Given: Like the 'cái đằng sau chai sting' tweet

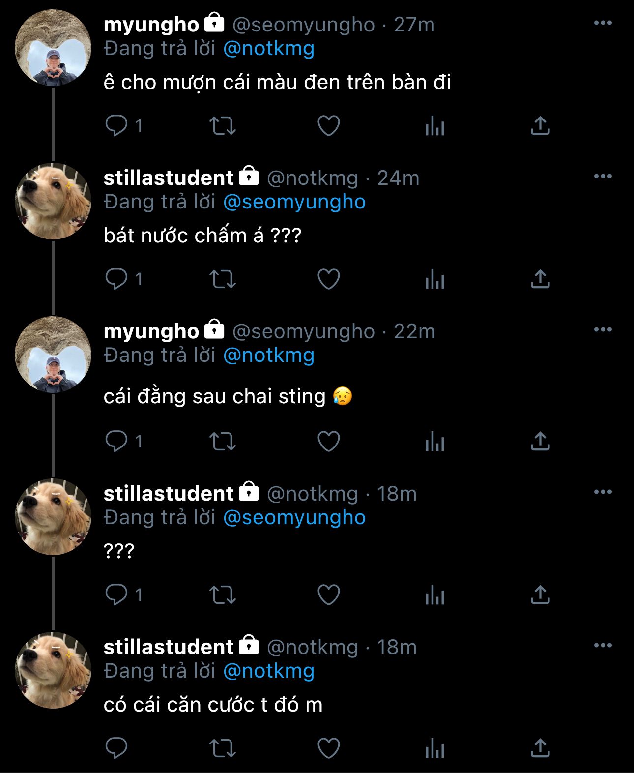Looking at the screenshot, I should coord(329,442).
